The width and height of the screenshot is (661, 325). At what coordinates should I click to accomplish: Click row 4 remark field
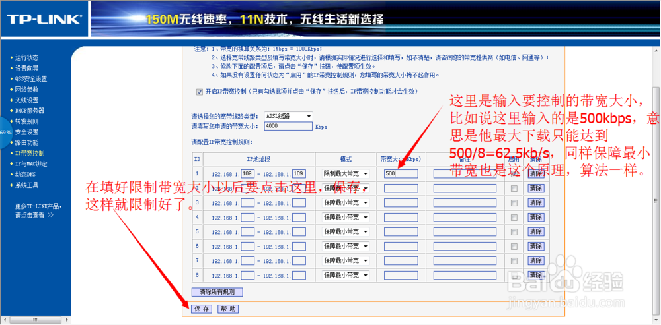(465, 217)
